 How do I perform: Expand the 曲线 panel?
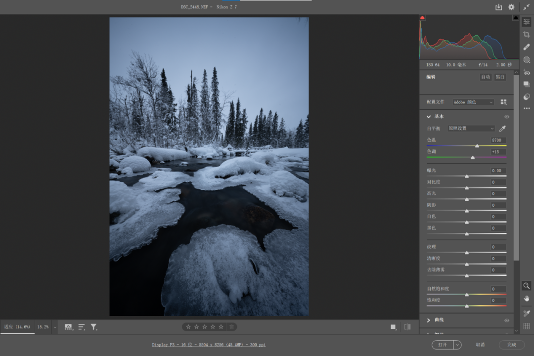pyautogui.click(x=429, y=320)
